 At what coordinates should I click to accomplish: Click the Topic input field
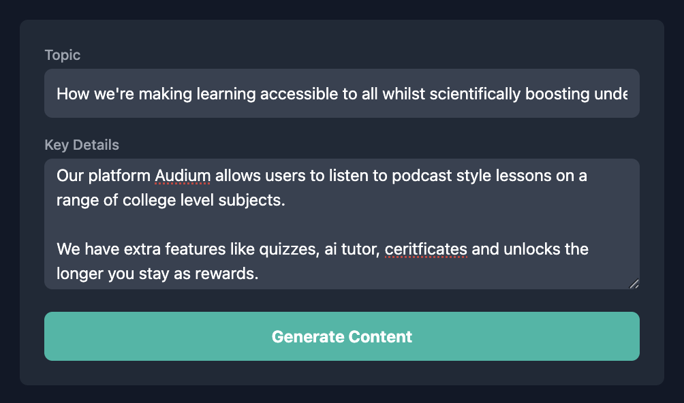click(341, 93)
